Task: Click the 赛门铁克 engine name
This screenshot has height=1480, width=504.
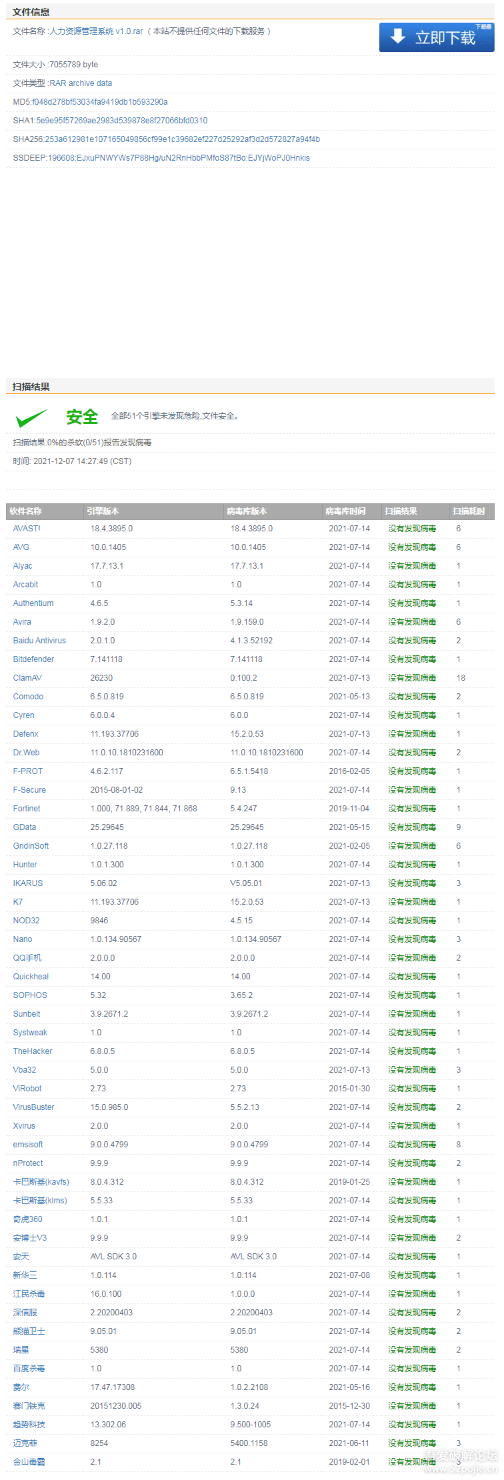Action: pos(29,1406)
